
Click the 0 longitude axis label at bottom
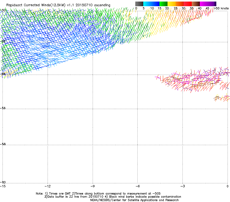click(x=228, y=186)
